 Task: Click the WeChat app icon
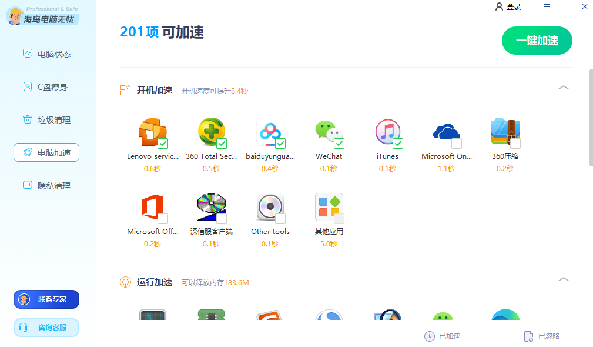point(328,132)
